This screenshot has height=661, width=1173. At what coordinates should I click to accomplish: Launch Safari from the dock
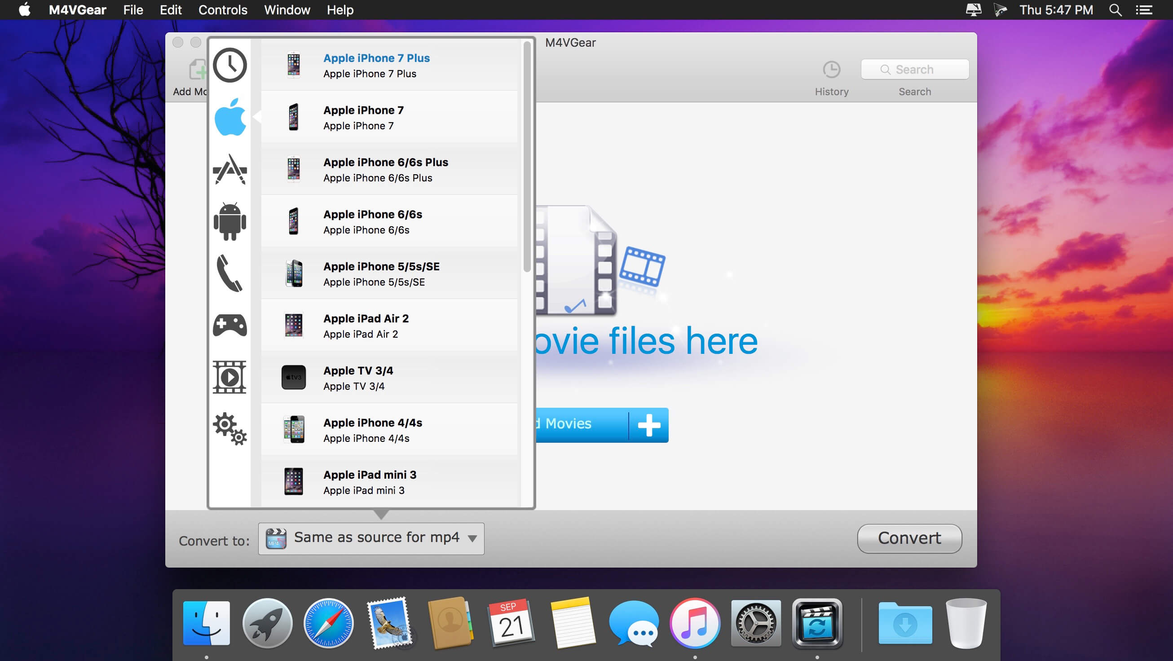pyautogui.click(x=328, y=623)
